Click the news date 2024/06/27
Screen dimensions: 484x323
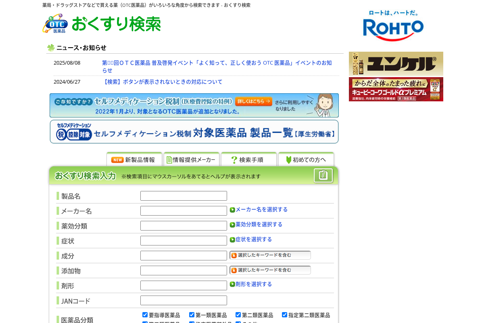(67, 82)
